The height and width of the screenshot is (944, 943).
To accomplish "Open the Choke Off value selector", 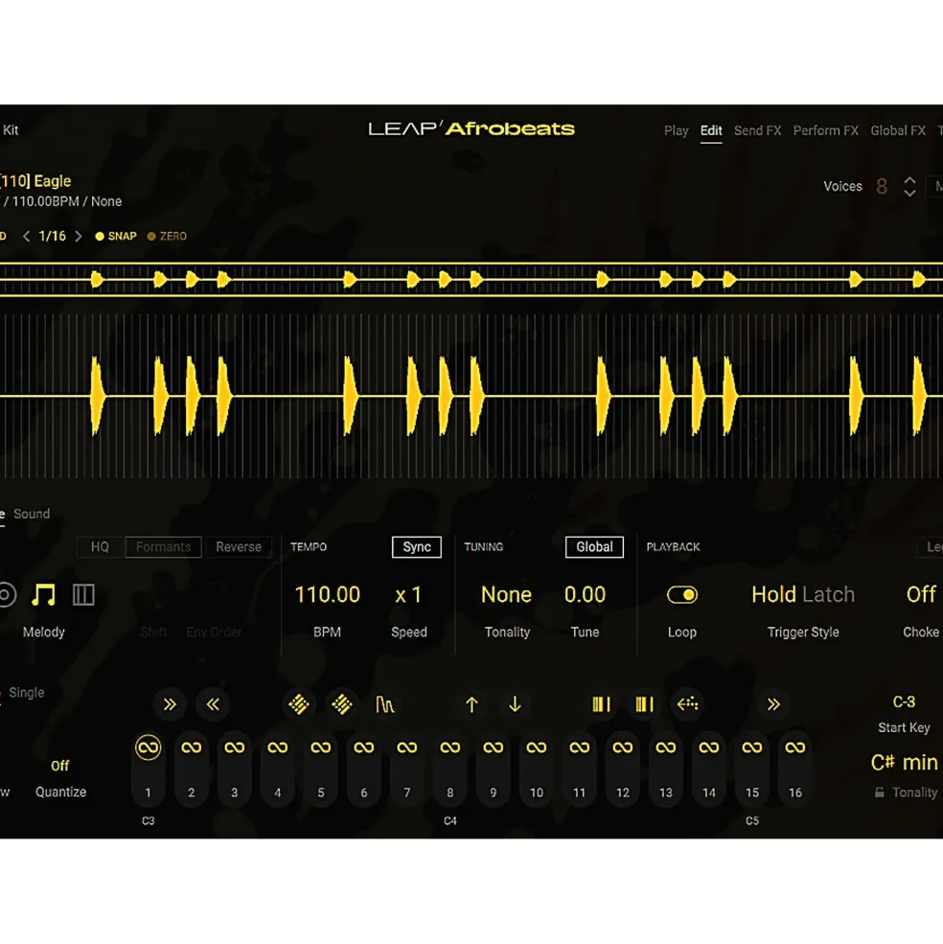I will pyautogui.click(x=921, y=595).
